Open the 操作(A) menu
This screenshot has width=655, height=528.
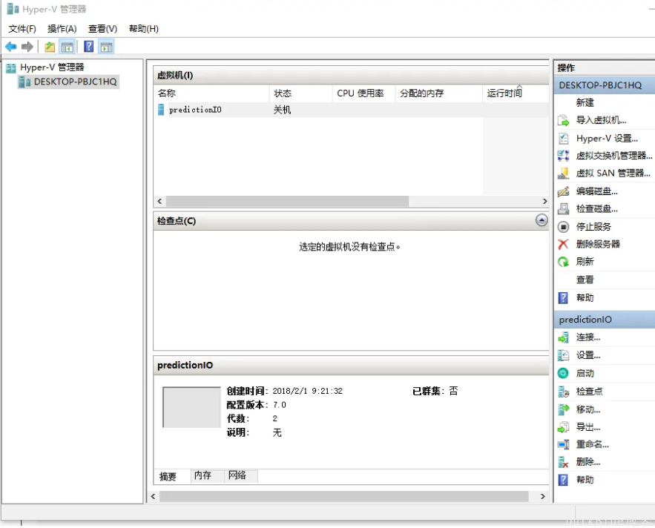62,29
